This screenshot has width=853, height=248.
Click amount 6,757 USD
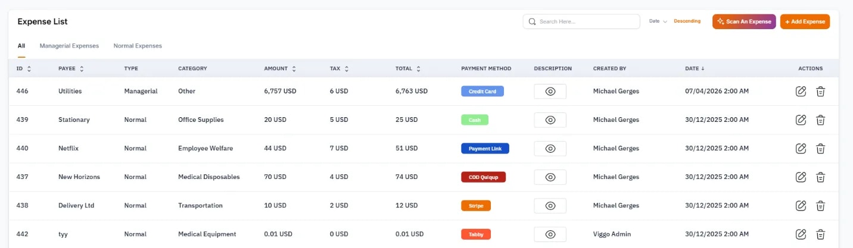click(x=280, y=92)
